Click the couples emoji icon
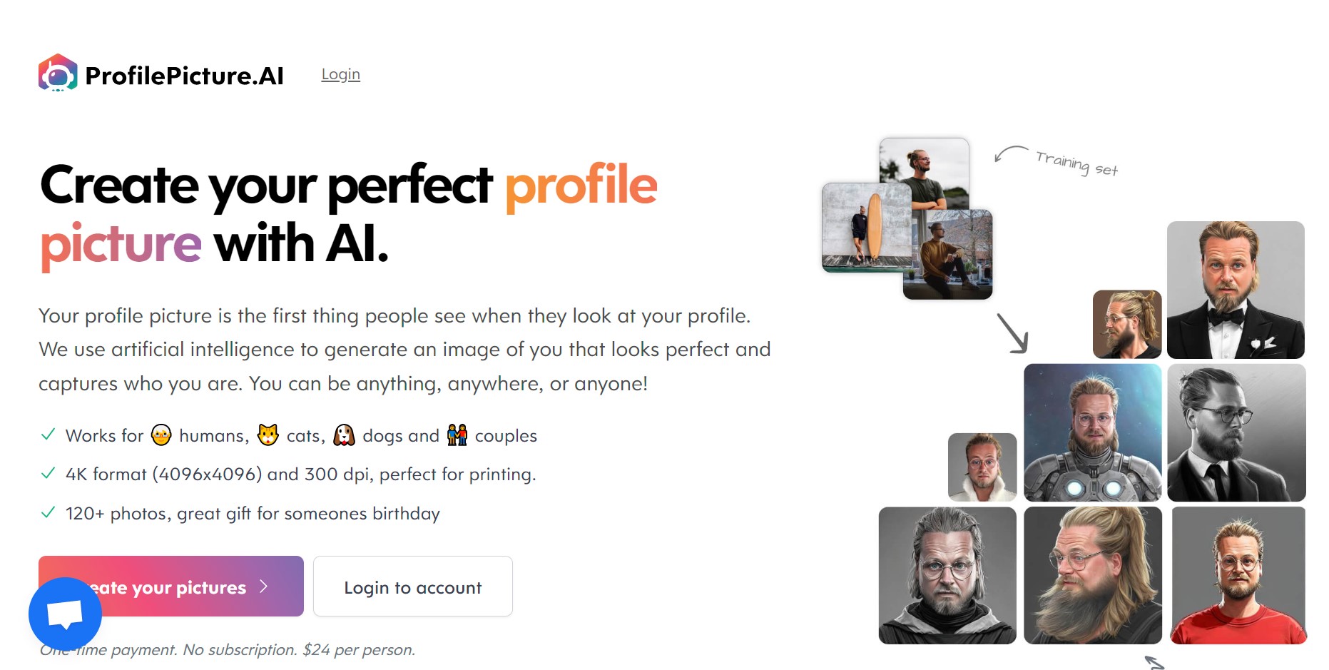 click(457, 435)
